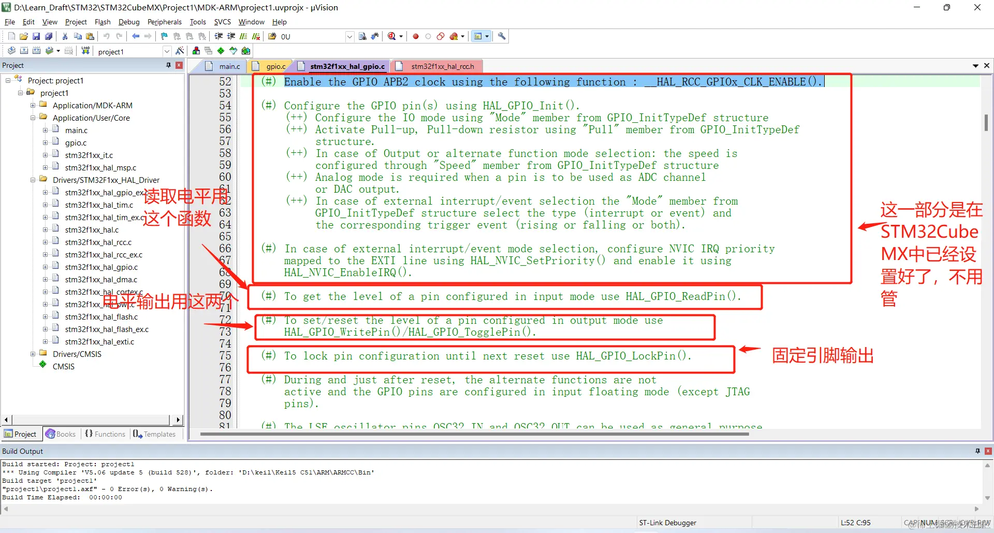Screen dimensions: 994x533
Task: Insert a bookmark with the flag icon
Action: coord(164,36)
